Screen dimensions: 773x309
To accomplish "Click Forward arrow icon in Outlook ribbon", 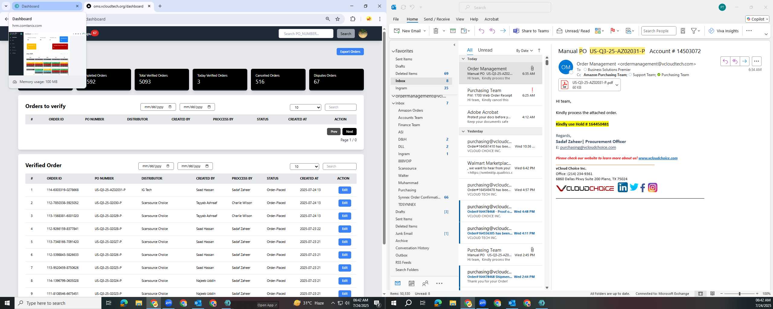I will (503, 31).
